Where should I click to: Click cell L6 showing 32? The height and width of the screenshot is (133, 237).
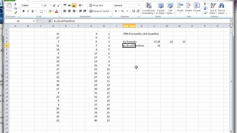click(154, 45)
